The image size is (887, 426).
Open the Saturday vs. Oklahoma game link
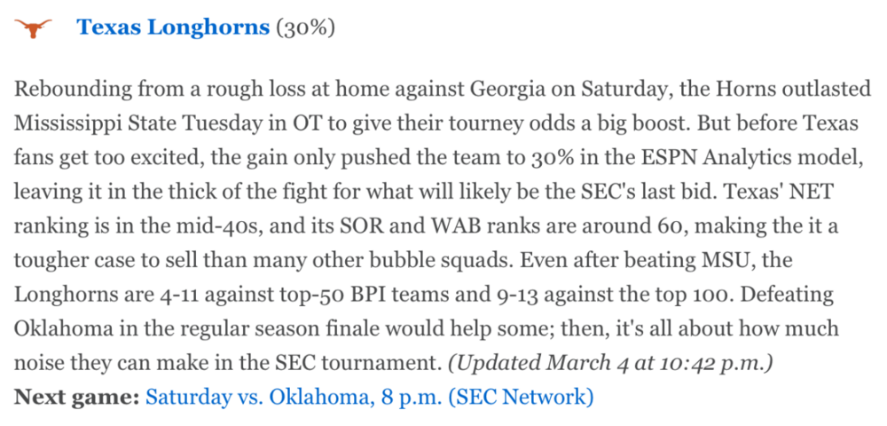coord(369,396)
